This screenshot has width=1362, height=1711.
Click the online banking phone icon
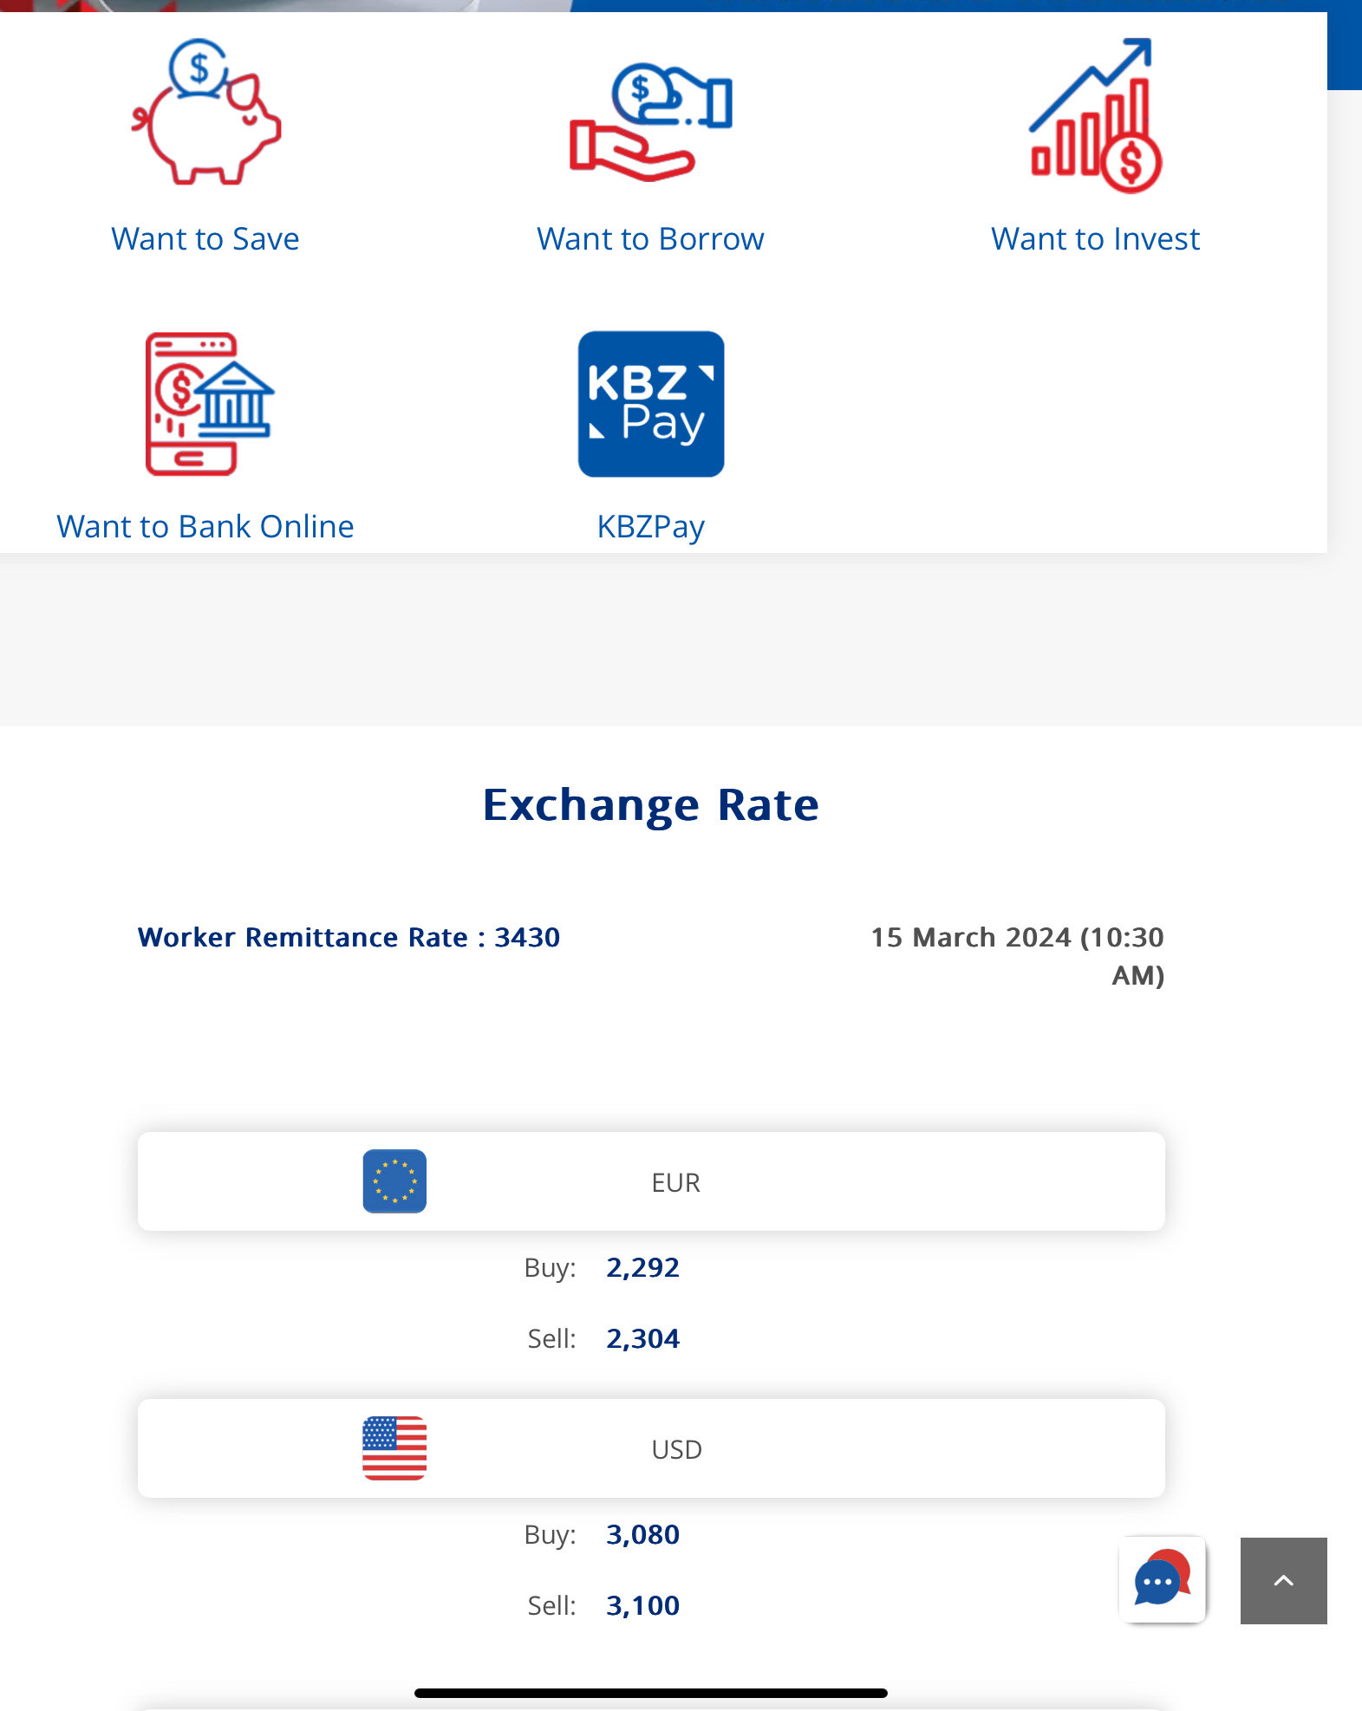208,404
